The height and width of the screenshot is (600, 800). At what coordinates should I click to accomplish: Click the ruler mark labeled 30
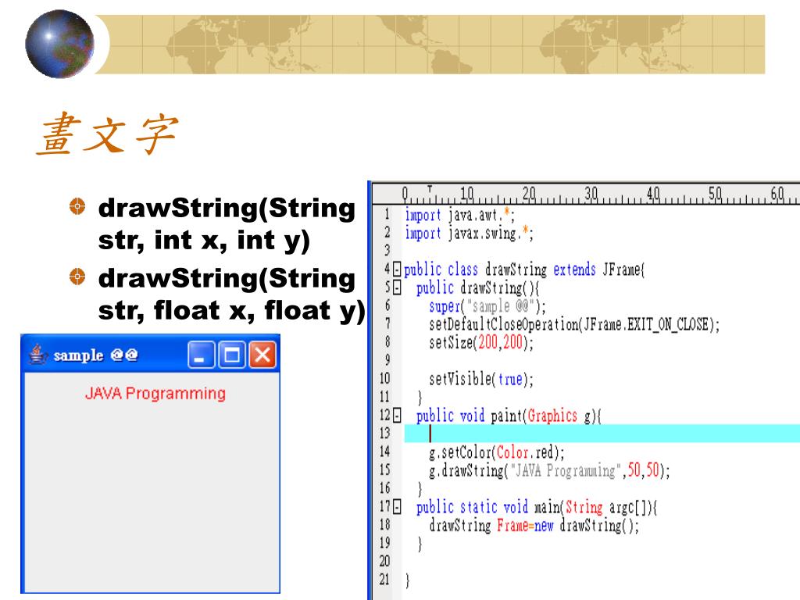591,195
